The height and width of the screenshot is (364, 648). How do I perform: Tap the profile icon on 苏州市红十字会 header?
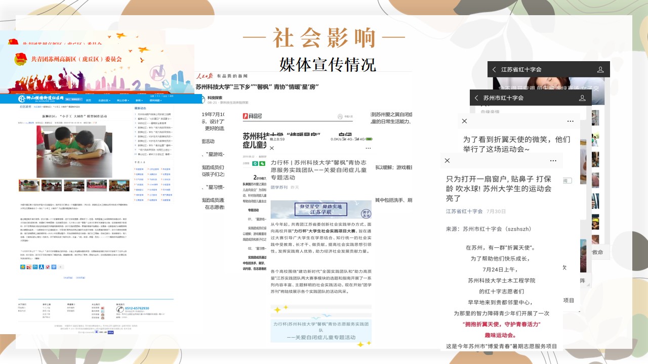pyautogui.click(x=582, y=98)
